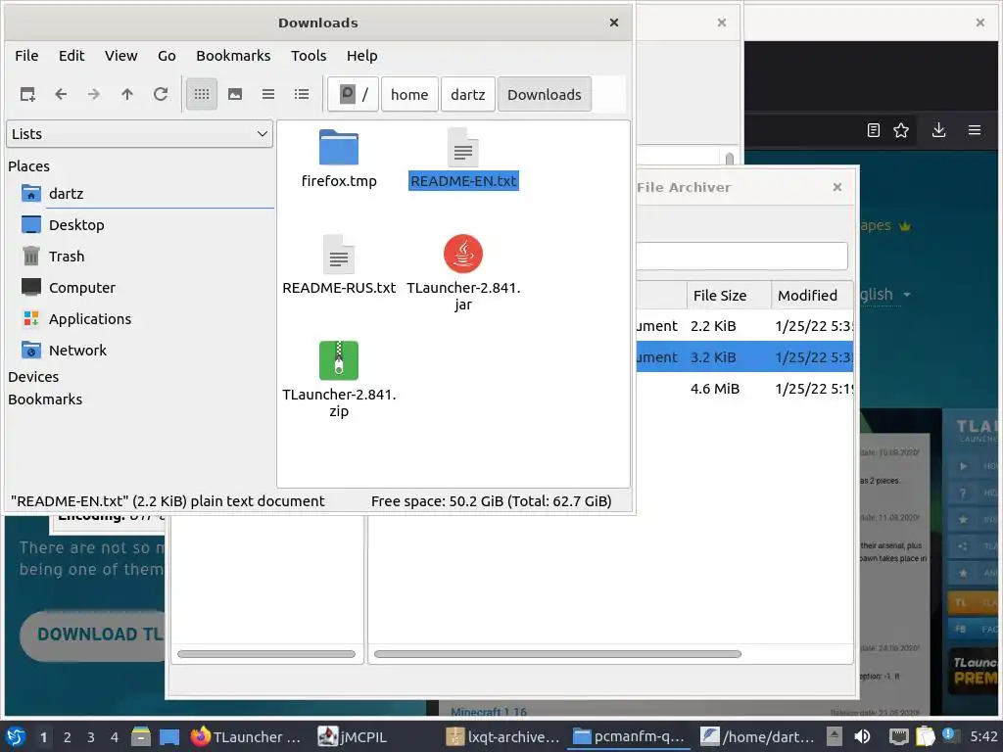Click the File Size column header
Viewport: 1003px width, 752px height.
[x=729, y=296]
